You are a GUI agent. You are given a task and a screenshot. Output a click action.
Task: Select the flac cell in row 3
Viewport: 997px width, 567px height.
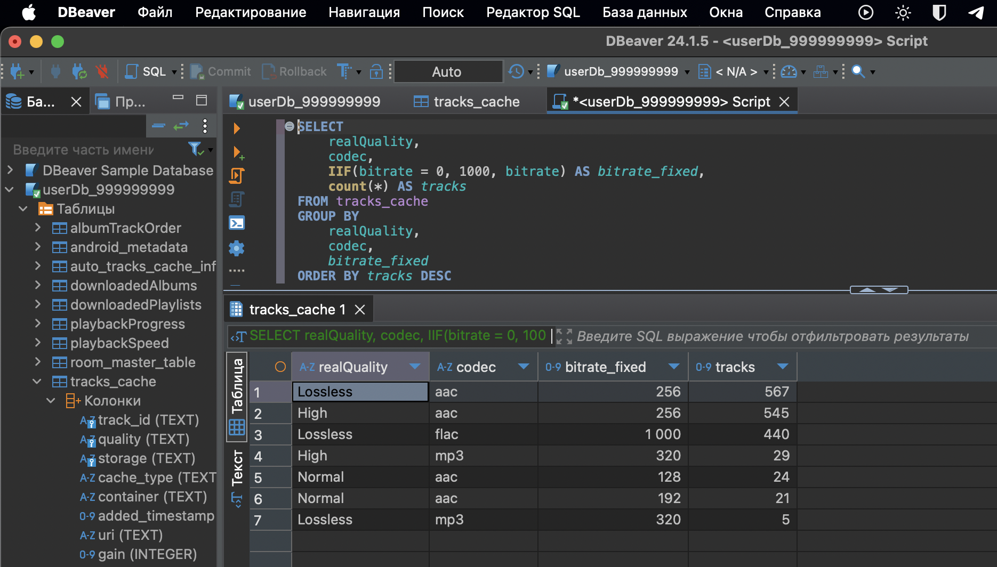pos(483,434)
